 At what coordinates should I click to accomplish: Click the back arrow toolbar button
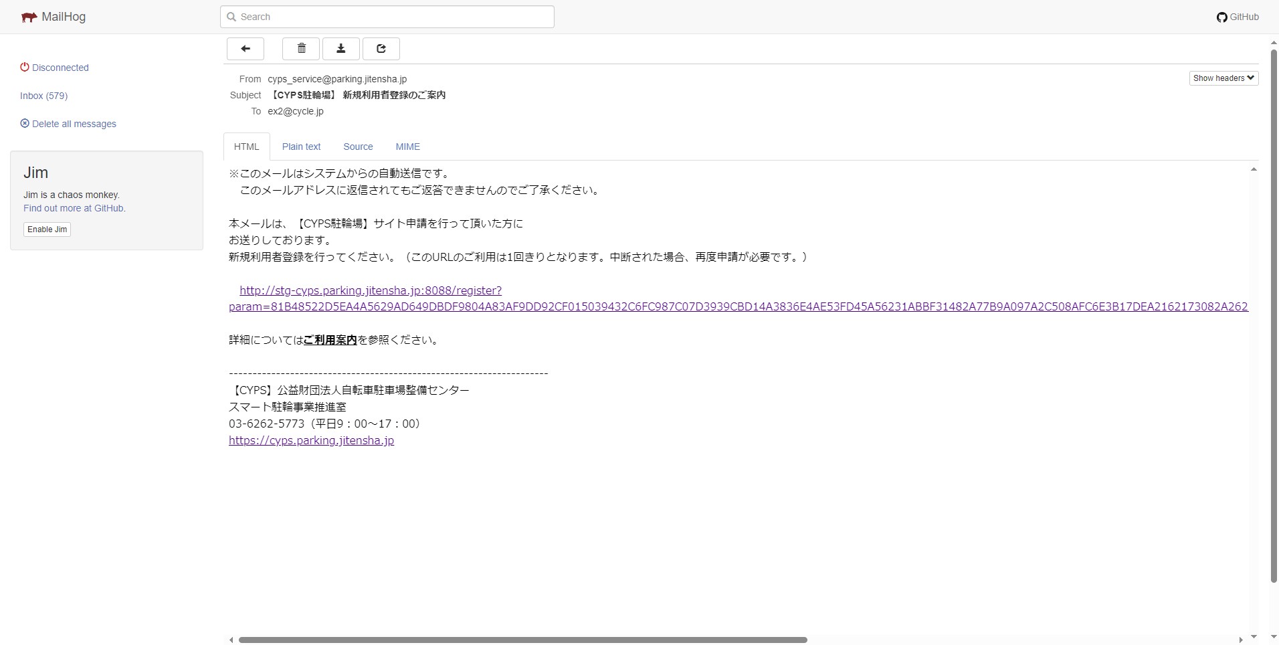[x=245, y=49]
